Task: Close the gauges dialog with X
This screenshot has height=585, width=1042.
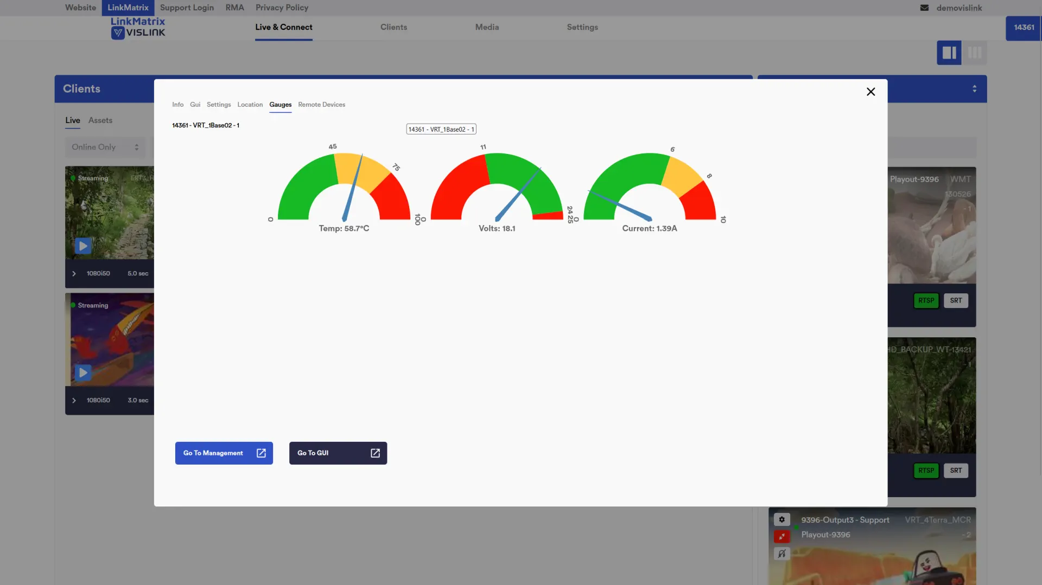Action: (871, 92)
